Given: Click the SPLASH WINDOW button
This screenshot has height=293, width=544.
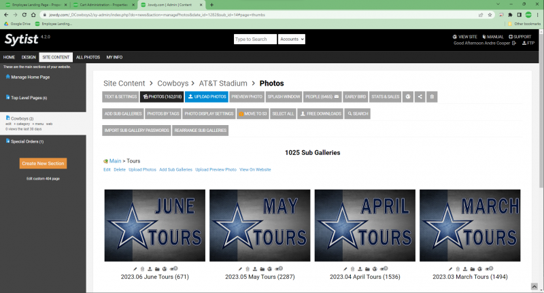Looking at the screenshot, I should [284, 97].
